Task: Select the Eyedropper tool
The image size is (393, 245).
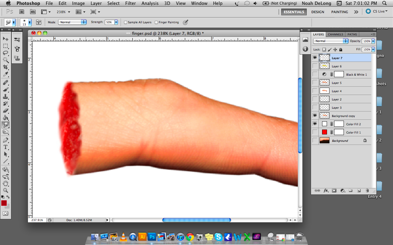Action: pos(6,74)
